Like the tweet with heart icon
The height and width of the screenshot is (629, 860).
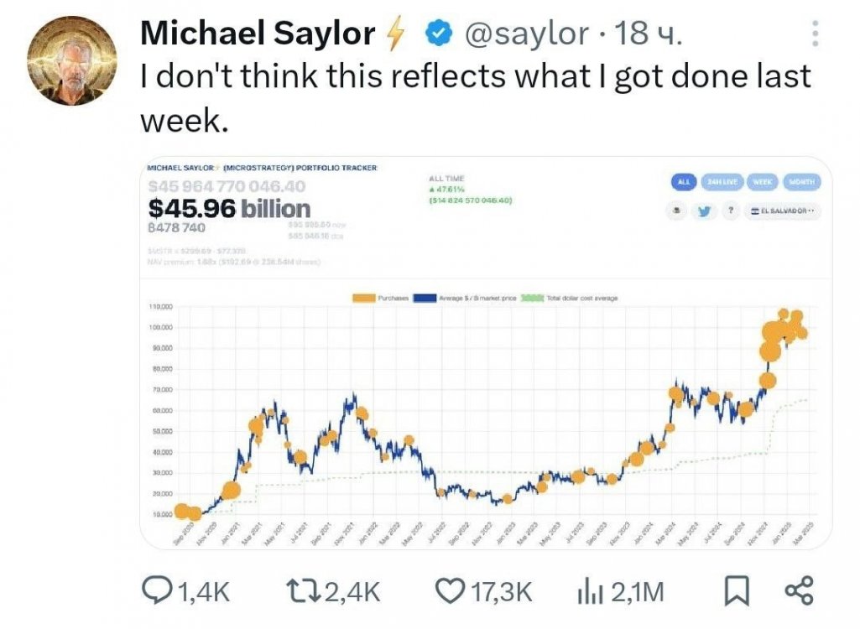tap(450, 592)
